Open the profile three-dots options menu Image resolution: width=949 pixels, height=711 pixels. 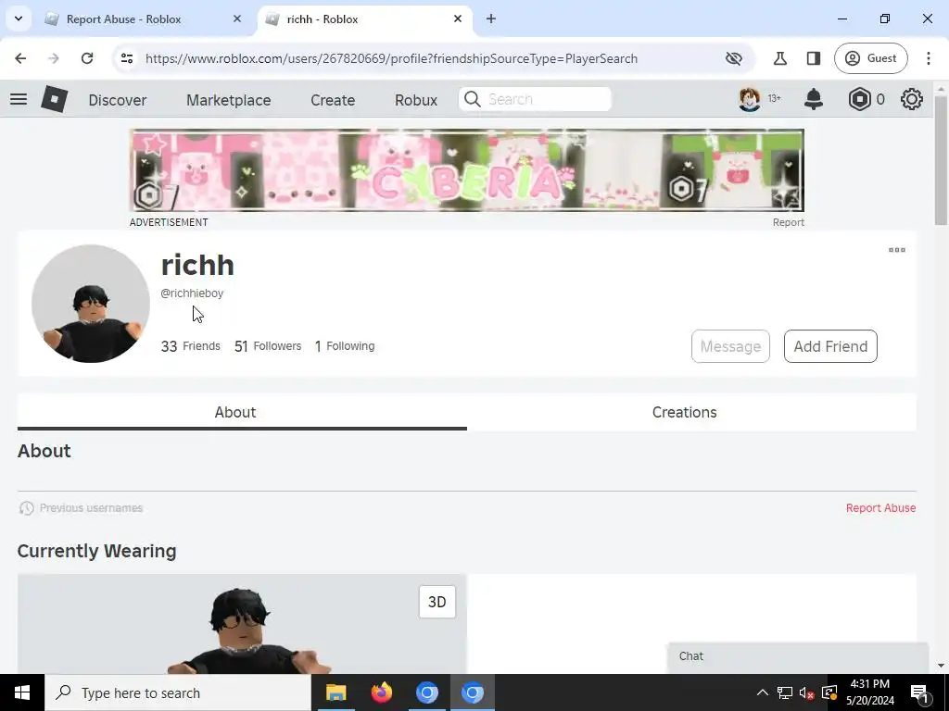[897, 250]
